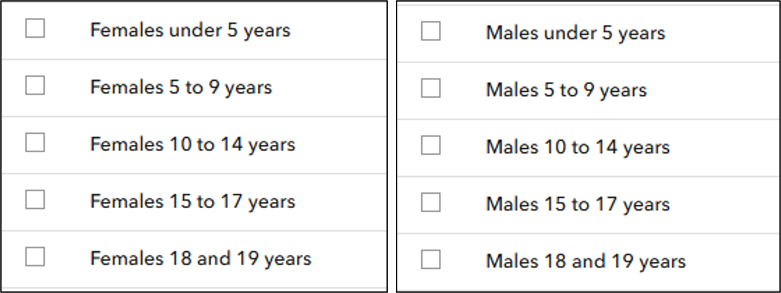Click the Females 15 to 17 years text
This screenshot has width=781, height=293.
193,201
